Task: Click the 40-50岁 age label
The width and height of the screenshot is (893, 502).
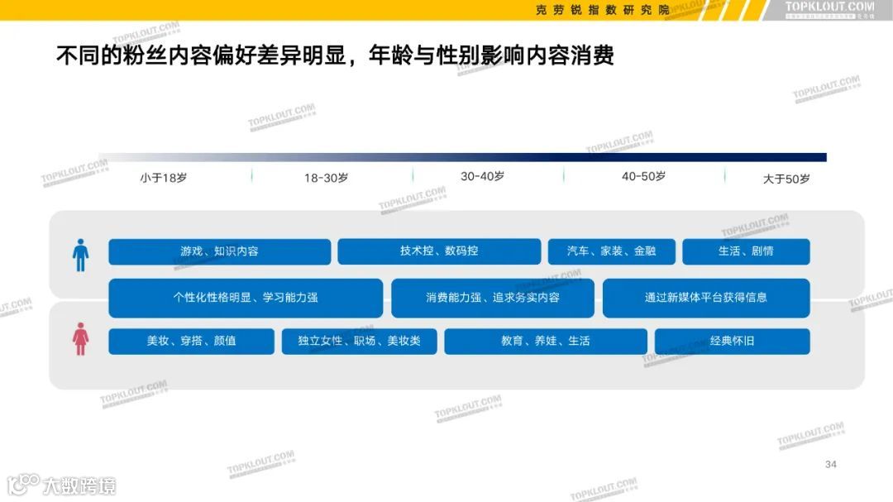Action: pos(643,176)
